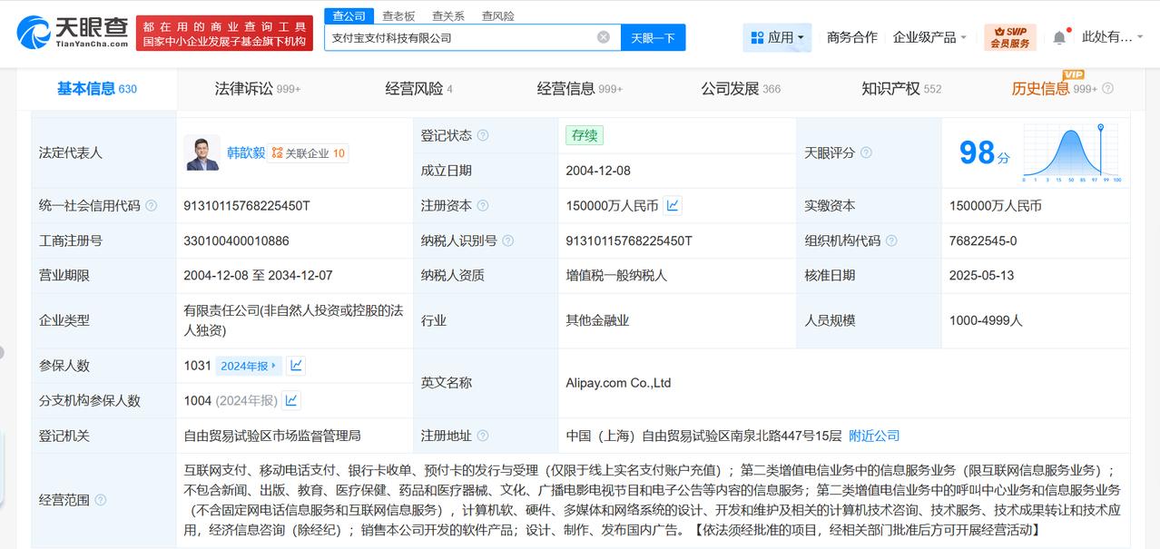Screen dimensions: 1160x549
Task: Expand the 2024年报 report selector
Action: [249, 366]
